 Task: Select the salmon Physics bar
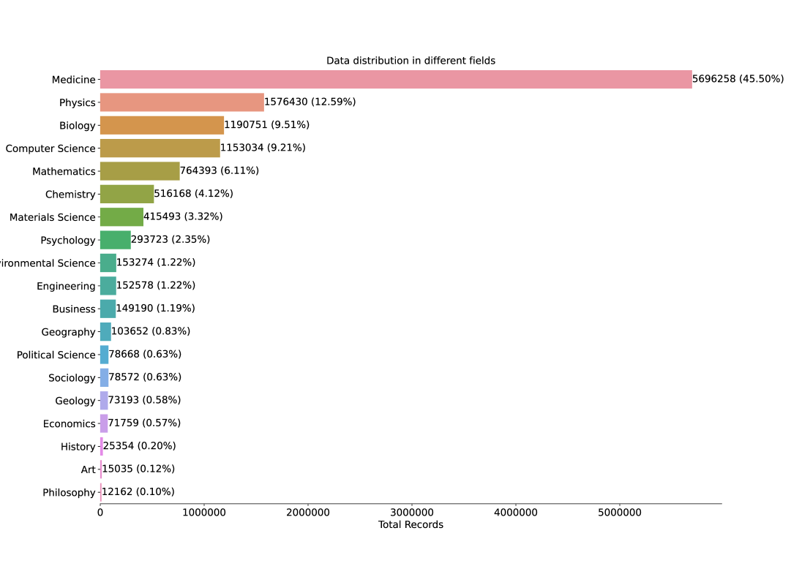(x=181, y=102)
